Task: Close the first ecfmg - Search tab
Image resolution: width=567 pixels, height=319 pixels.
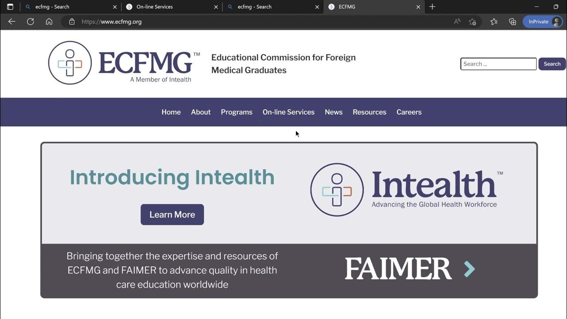Action: (115, 7)
